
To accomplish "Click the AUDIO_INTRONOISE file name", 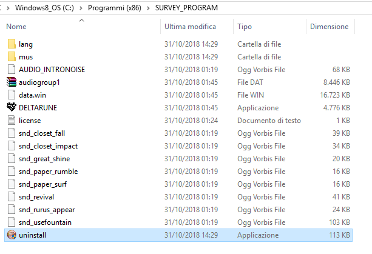I will [52, 70].
